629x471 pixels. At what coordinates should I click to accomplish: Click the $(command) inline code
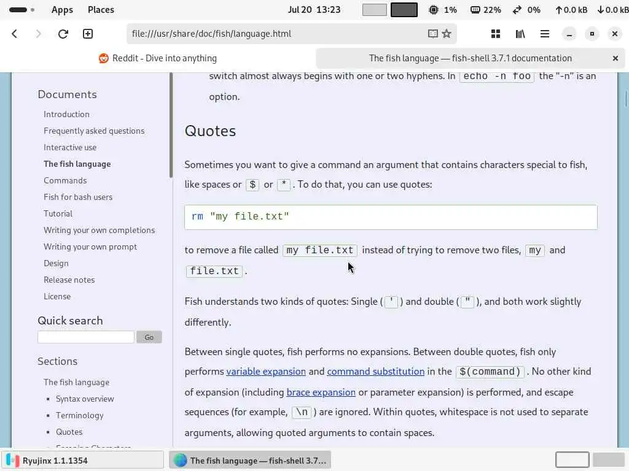490,372
